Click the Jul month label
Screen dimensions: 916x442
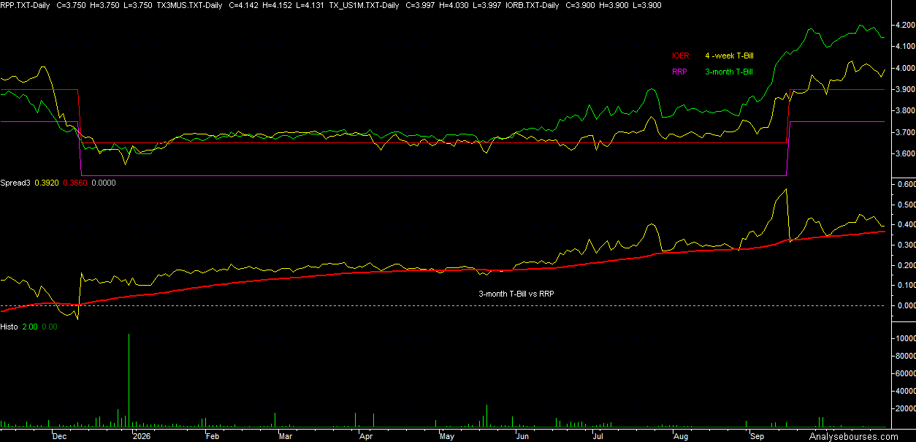598,436
